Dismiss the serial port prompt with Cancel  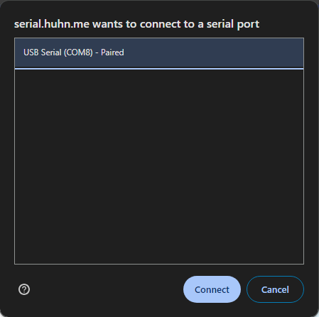(275, 289)
